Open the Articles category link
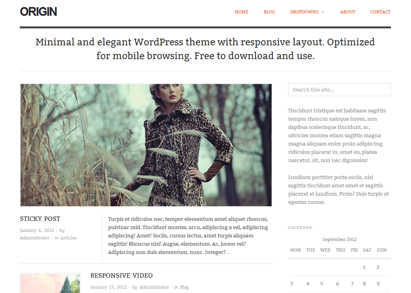411x293 pixels. [68, 238]
